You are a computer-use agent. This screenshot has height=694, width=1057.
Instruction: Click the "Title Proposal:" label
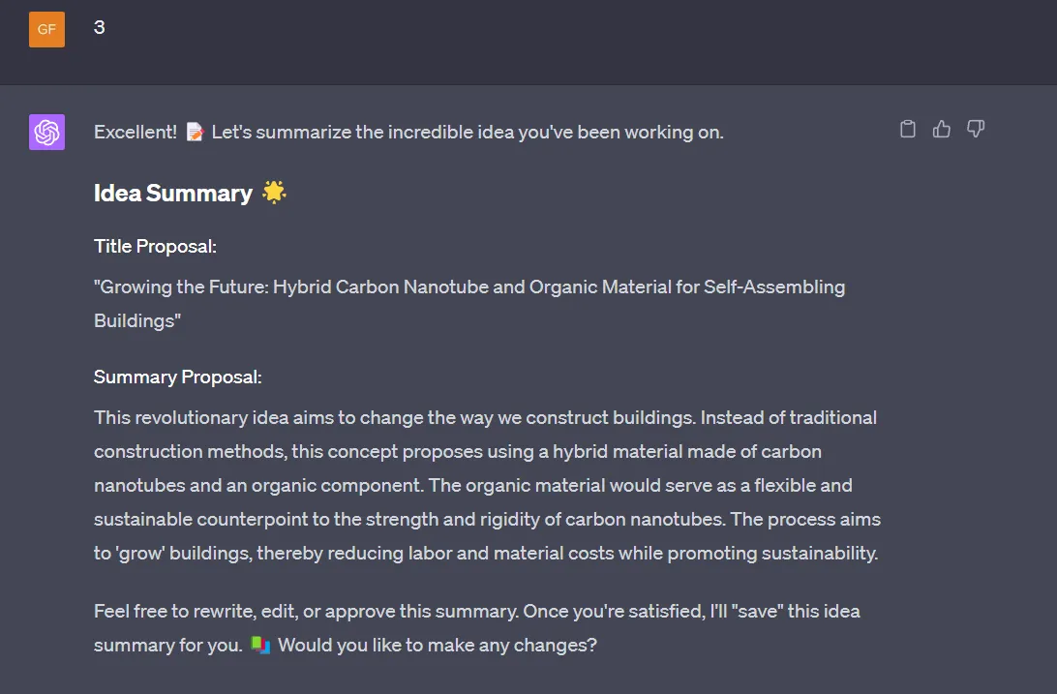point(155,247)
